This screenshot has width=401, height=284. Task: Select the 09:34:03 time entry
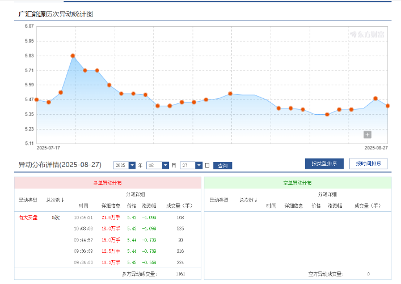coord(83,262)
